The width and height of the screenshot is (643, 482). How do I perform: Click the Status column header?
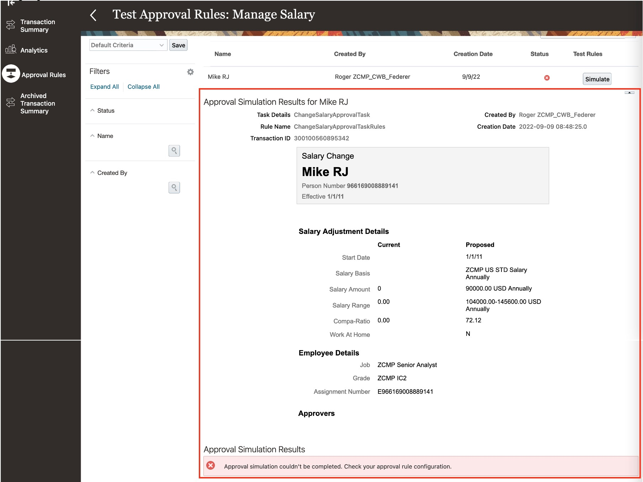[540, 54]
